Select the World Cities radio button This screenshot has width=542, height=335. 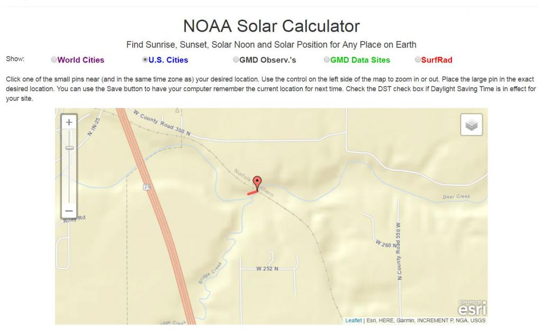[53, 60]
